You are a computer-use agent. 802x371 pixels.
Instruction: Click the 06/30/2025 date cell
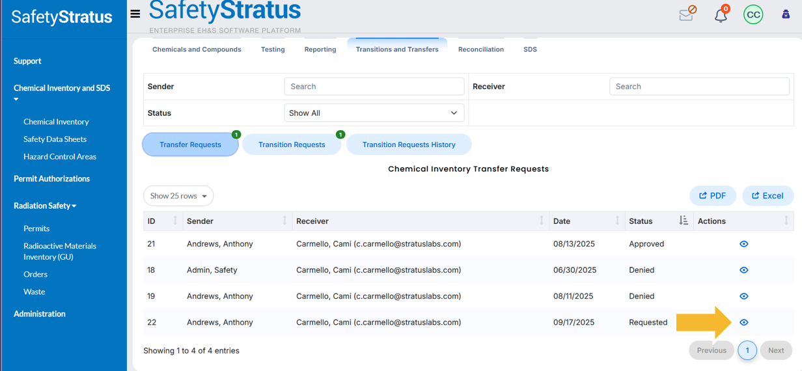[575, 270]
